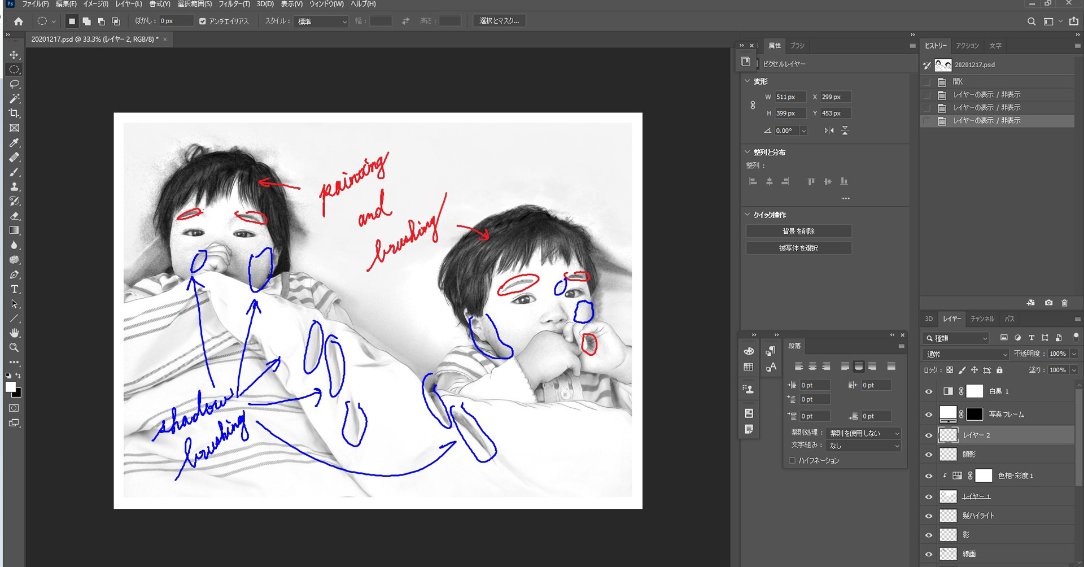Select the Path Selection tool

coord(14,304)
